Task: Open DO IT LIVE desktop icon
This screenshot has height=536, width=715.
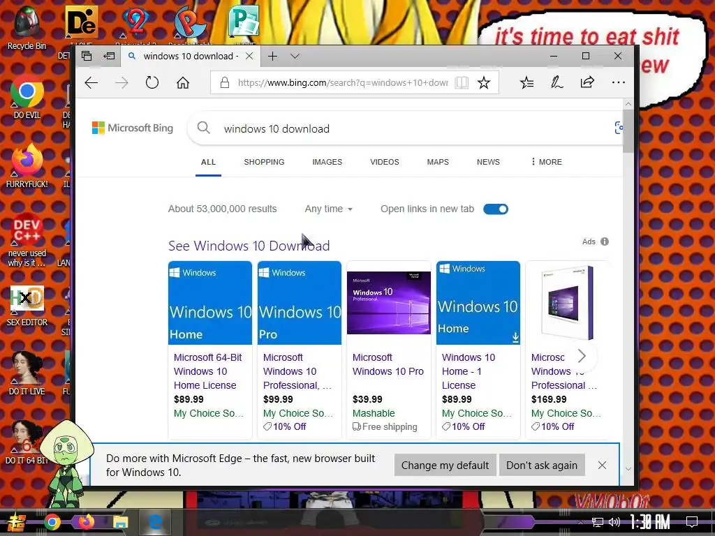Action: 27,374
